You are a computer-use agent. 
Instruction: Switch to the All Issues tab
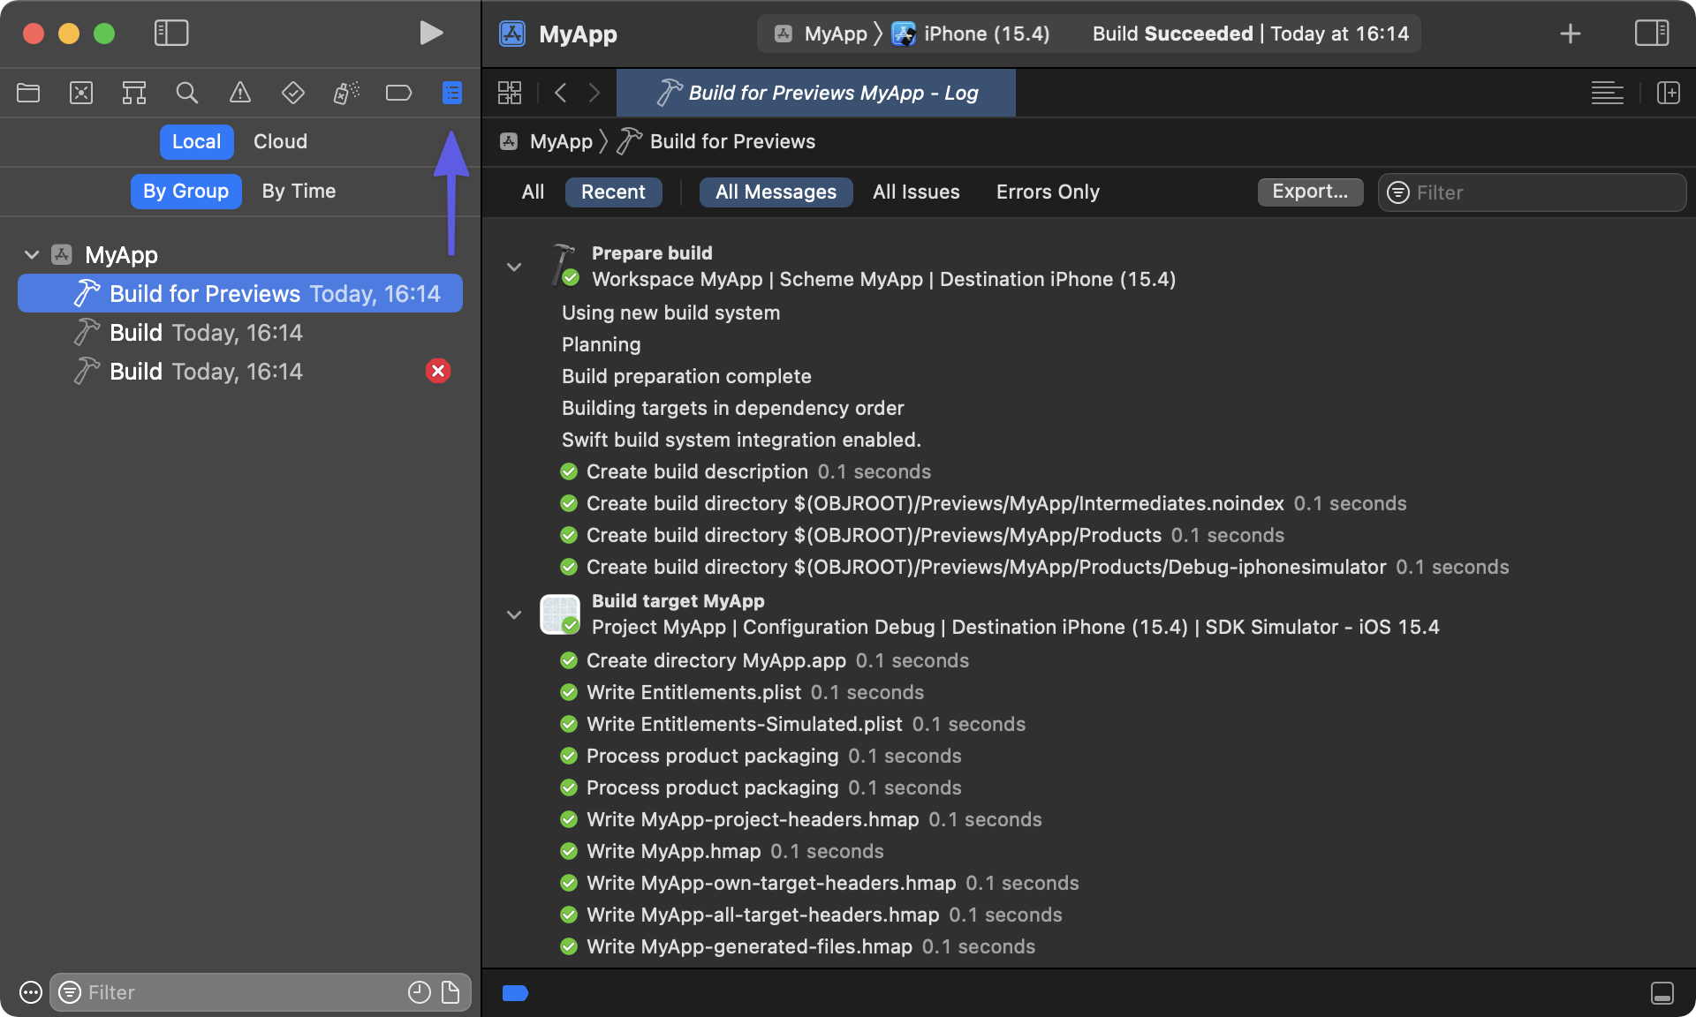[916, 192]
